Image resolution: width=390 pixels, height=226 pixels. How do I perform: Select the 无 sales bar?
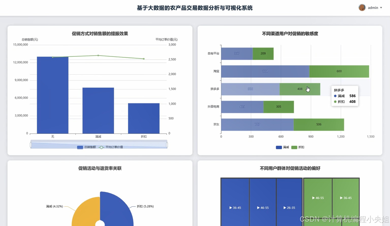[53, 95]
